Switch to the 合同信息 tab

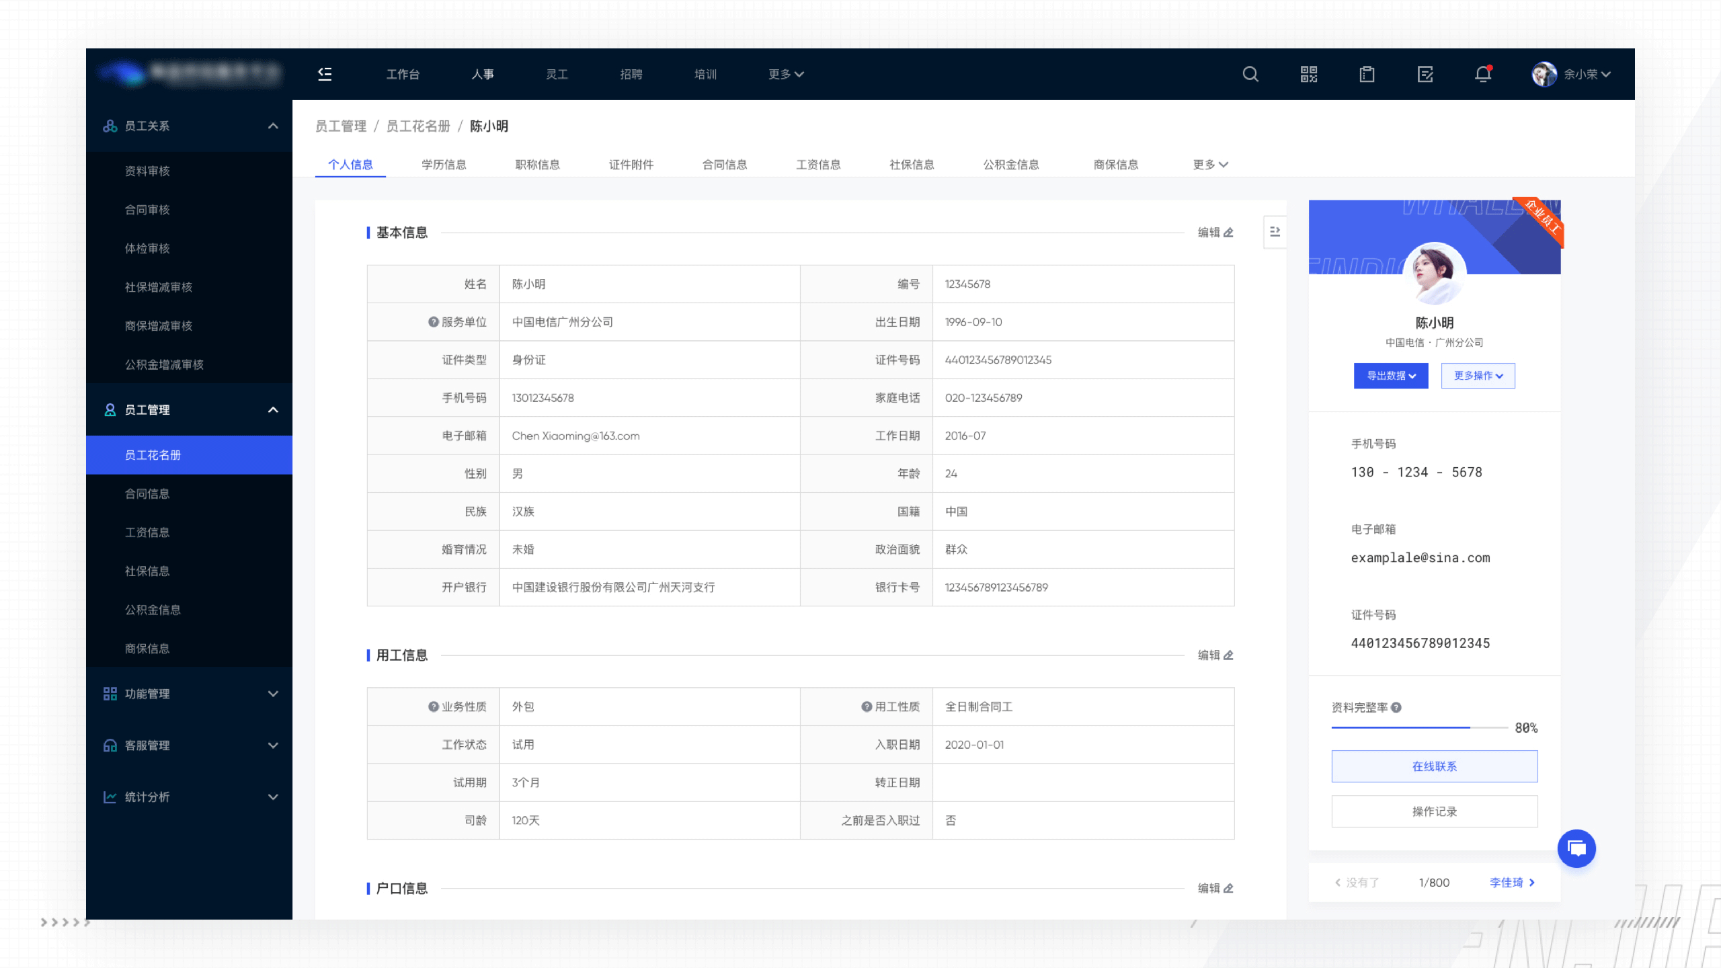click(x=725, y=165)
